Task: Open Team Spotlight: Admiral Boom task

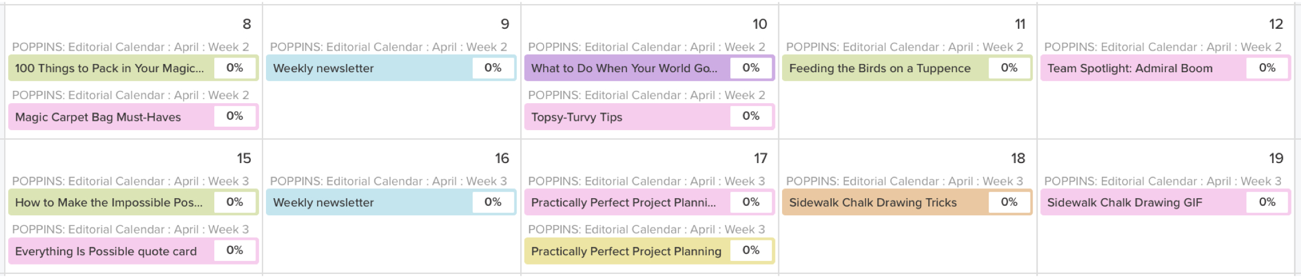Action: point(1130,68)
